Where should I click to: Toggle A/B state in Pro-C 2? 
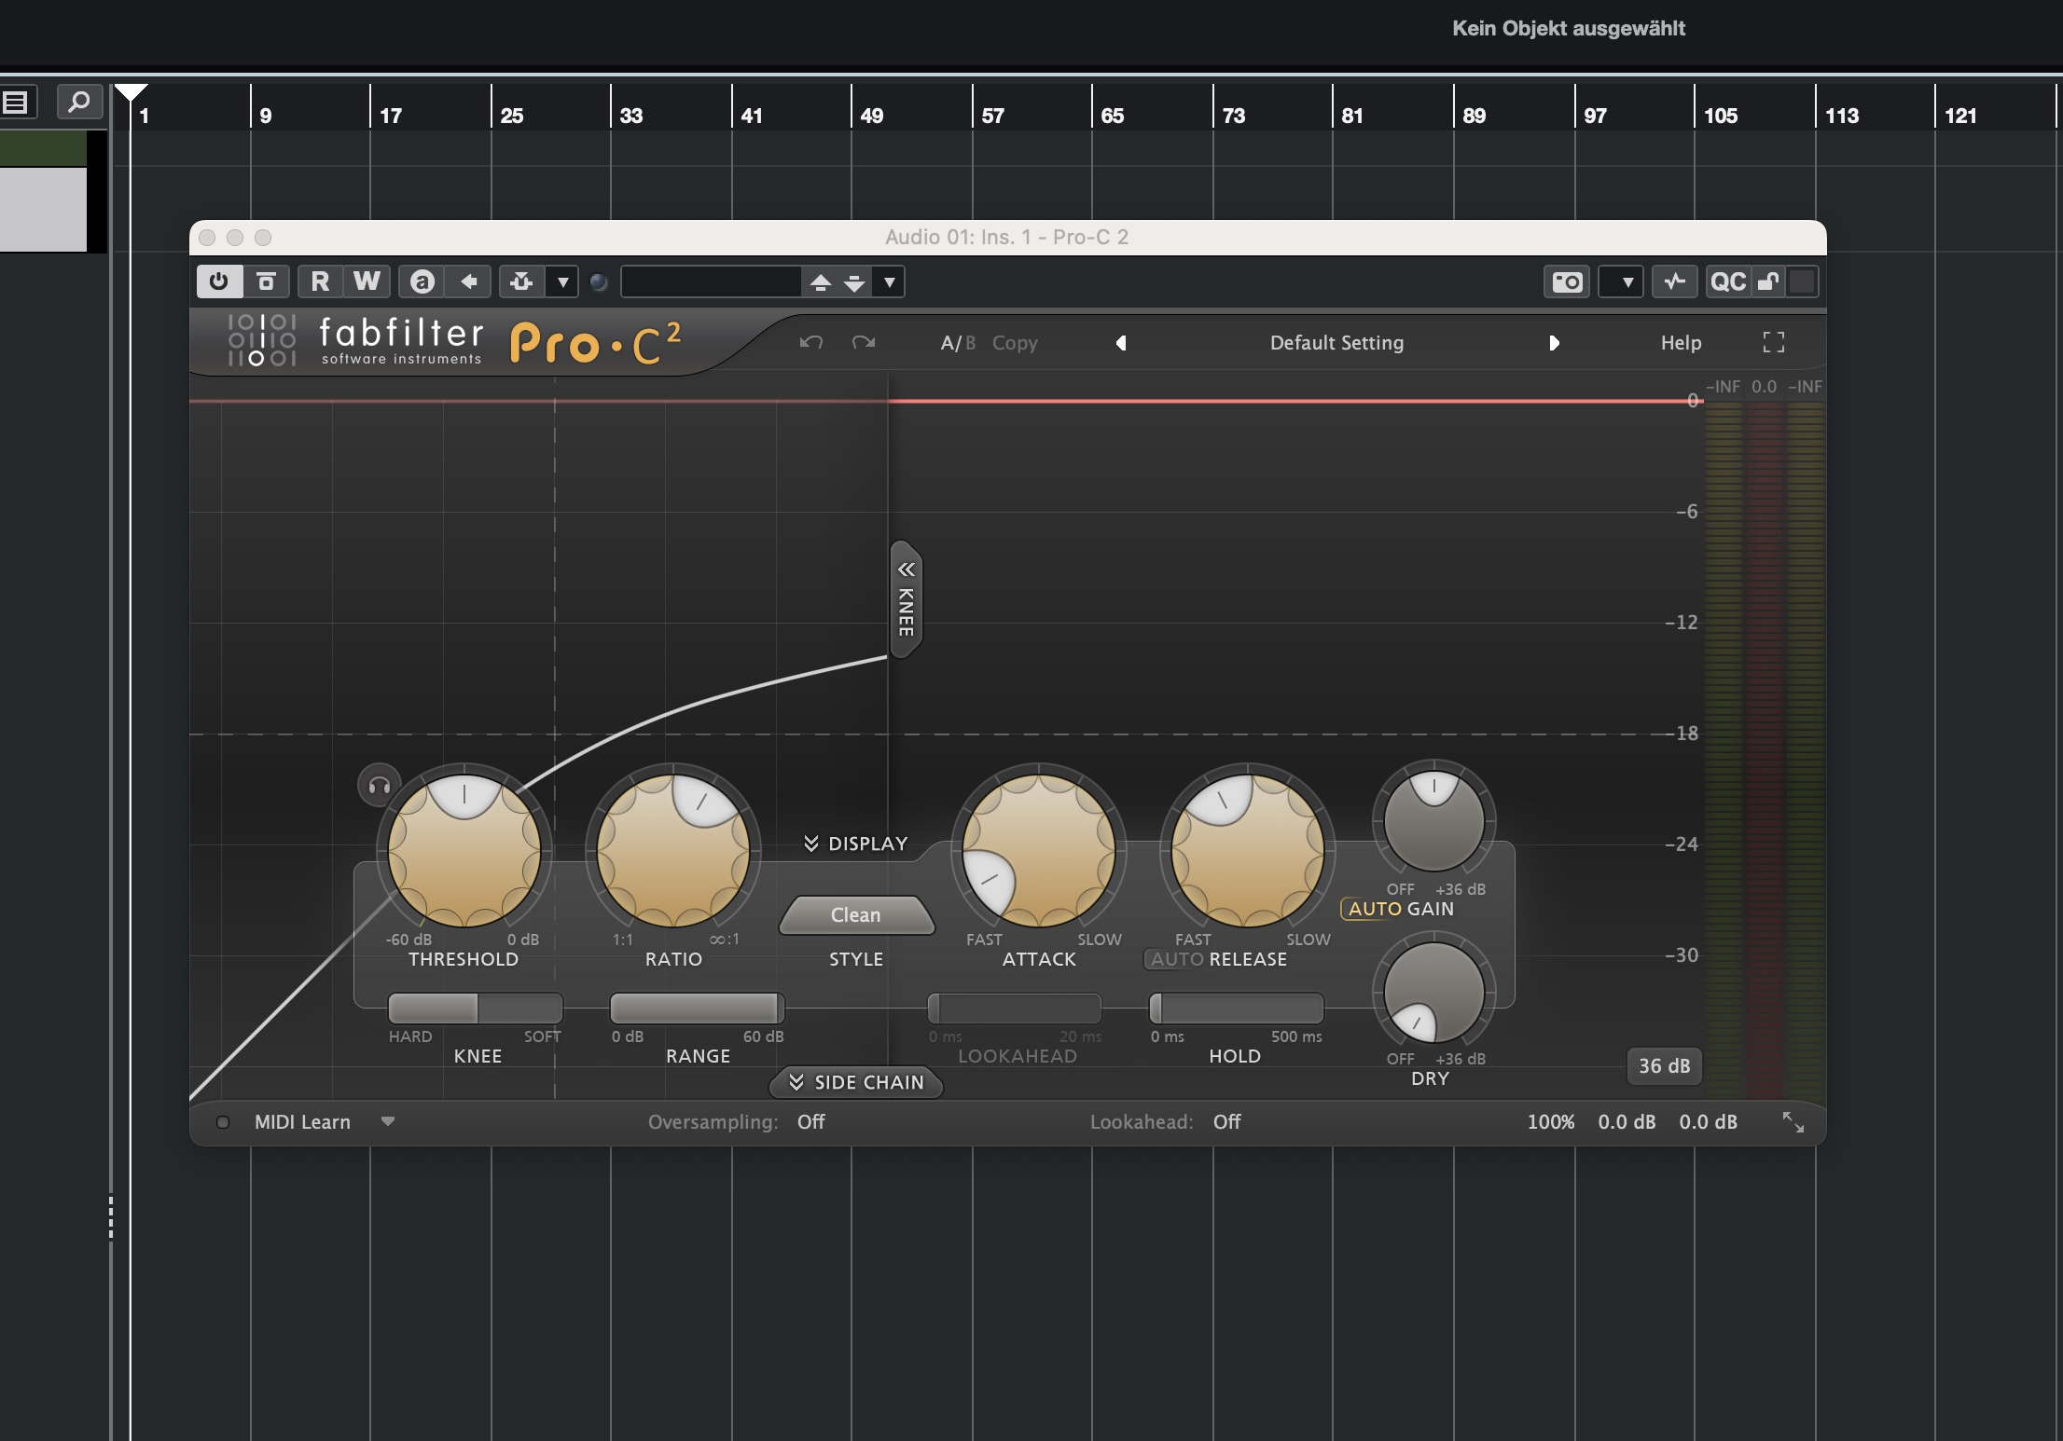click(958, 343)
